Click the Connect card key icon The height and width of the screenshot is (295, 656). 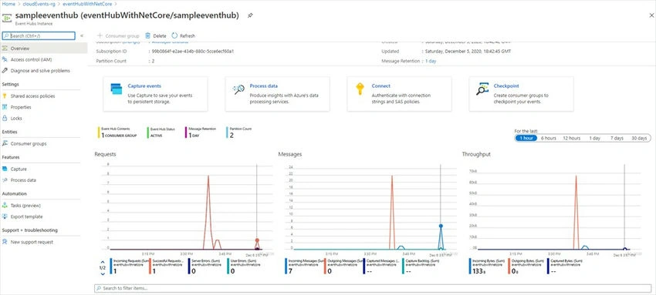coord(360,89)
